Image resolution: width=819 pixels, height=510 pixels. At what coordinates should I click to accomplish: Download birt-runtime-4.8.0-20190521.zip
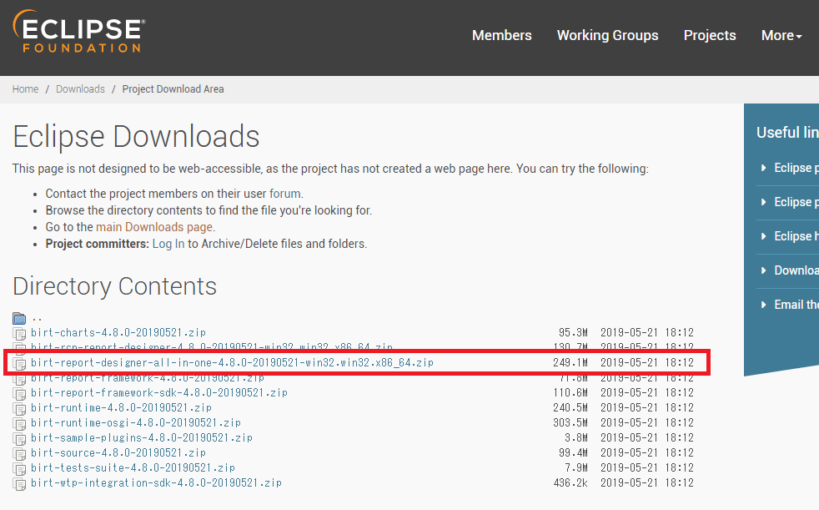[121, 407]
